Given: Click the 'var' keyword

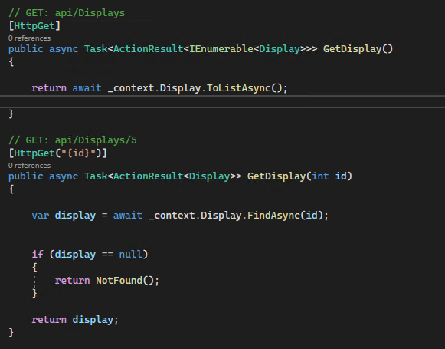Looking at the screenshot, I should [x=41, y=216].
